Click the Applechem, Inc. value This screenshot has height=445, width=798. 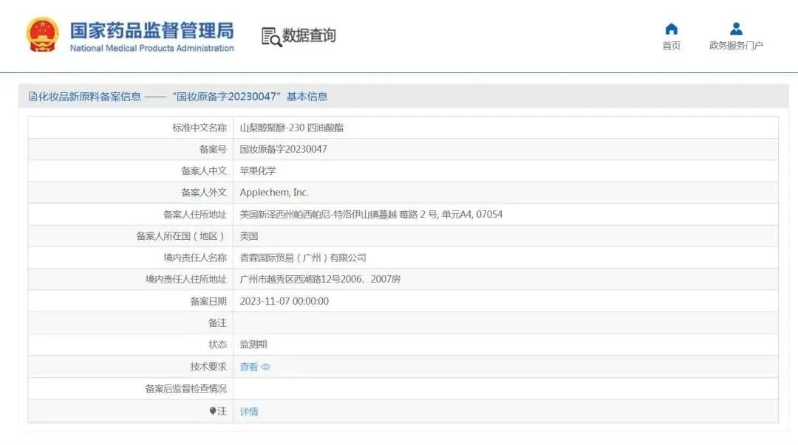274,192
